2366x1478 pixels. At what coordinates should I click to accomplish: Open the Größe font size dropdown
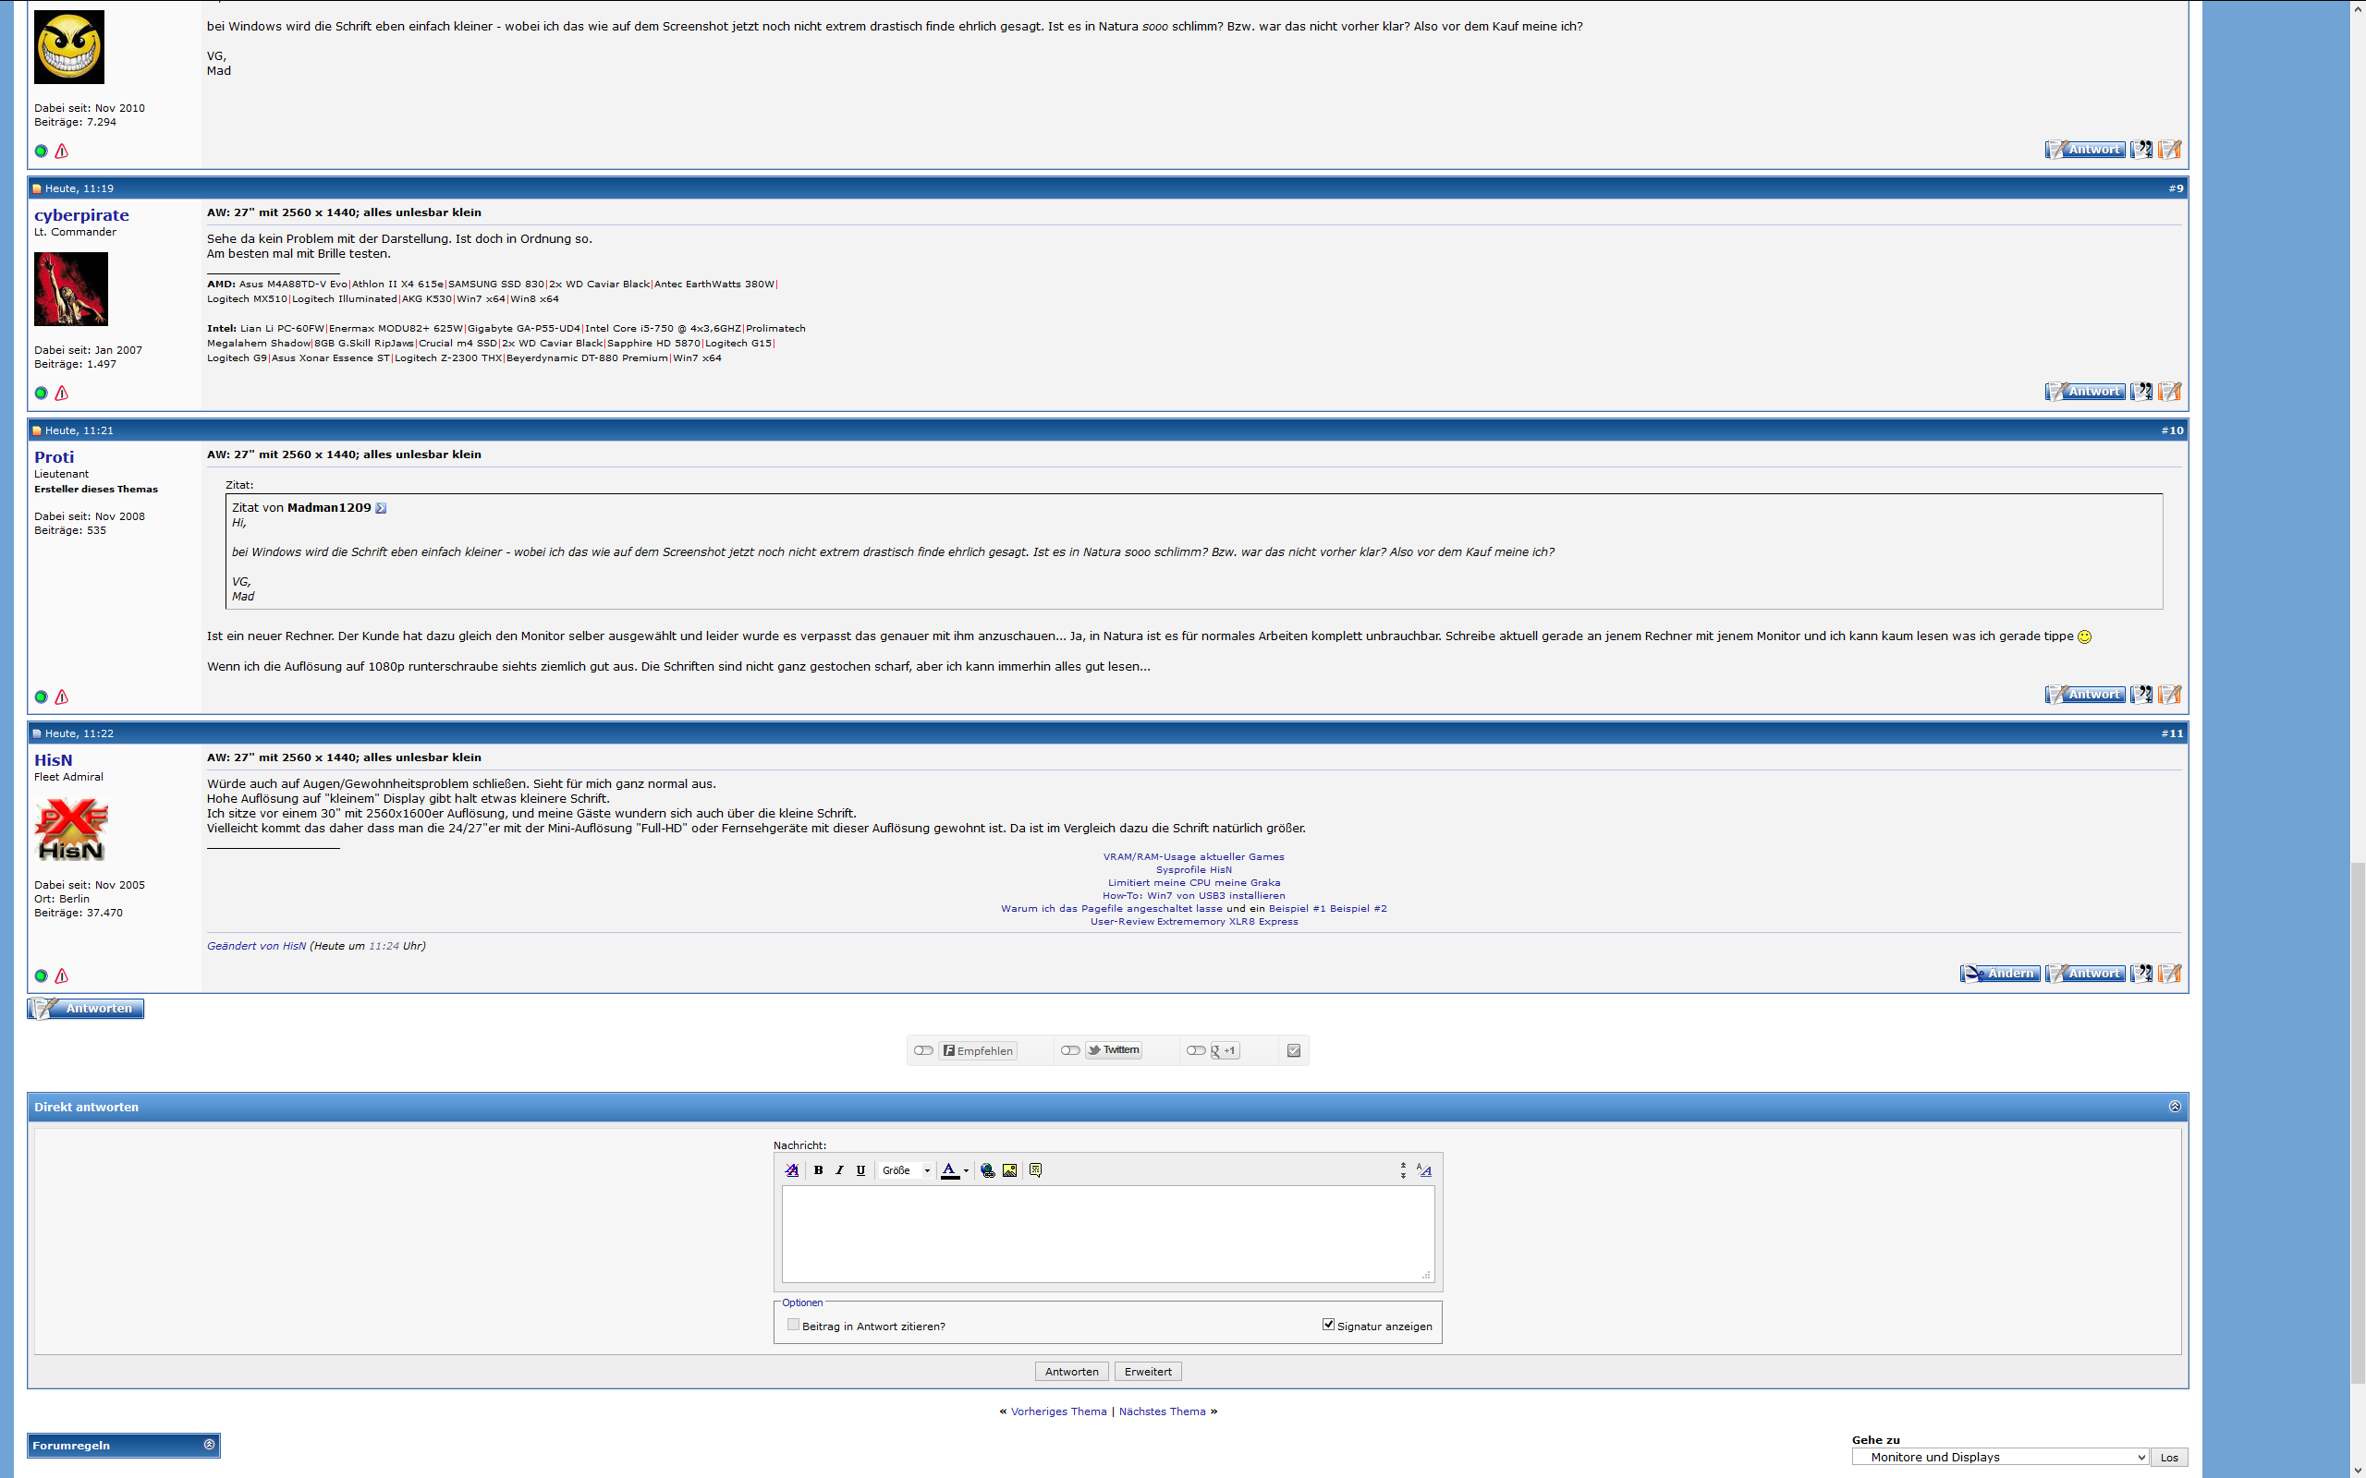(x=907, y=1170)
